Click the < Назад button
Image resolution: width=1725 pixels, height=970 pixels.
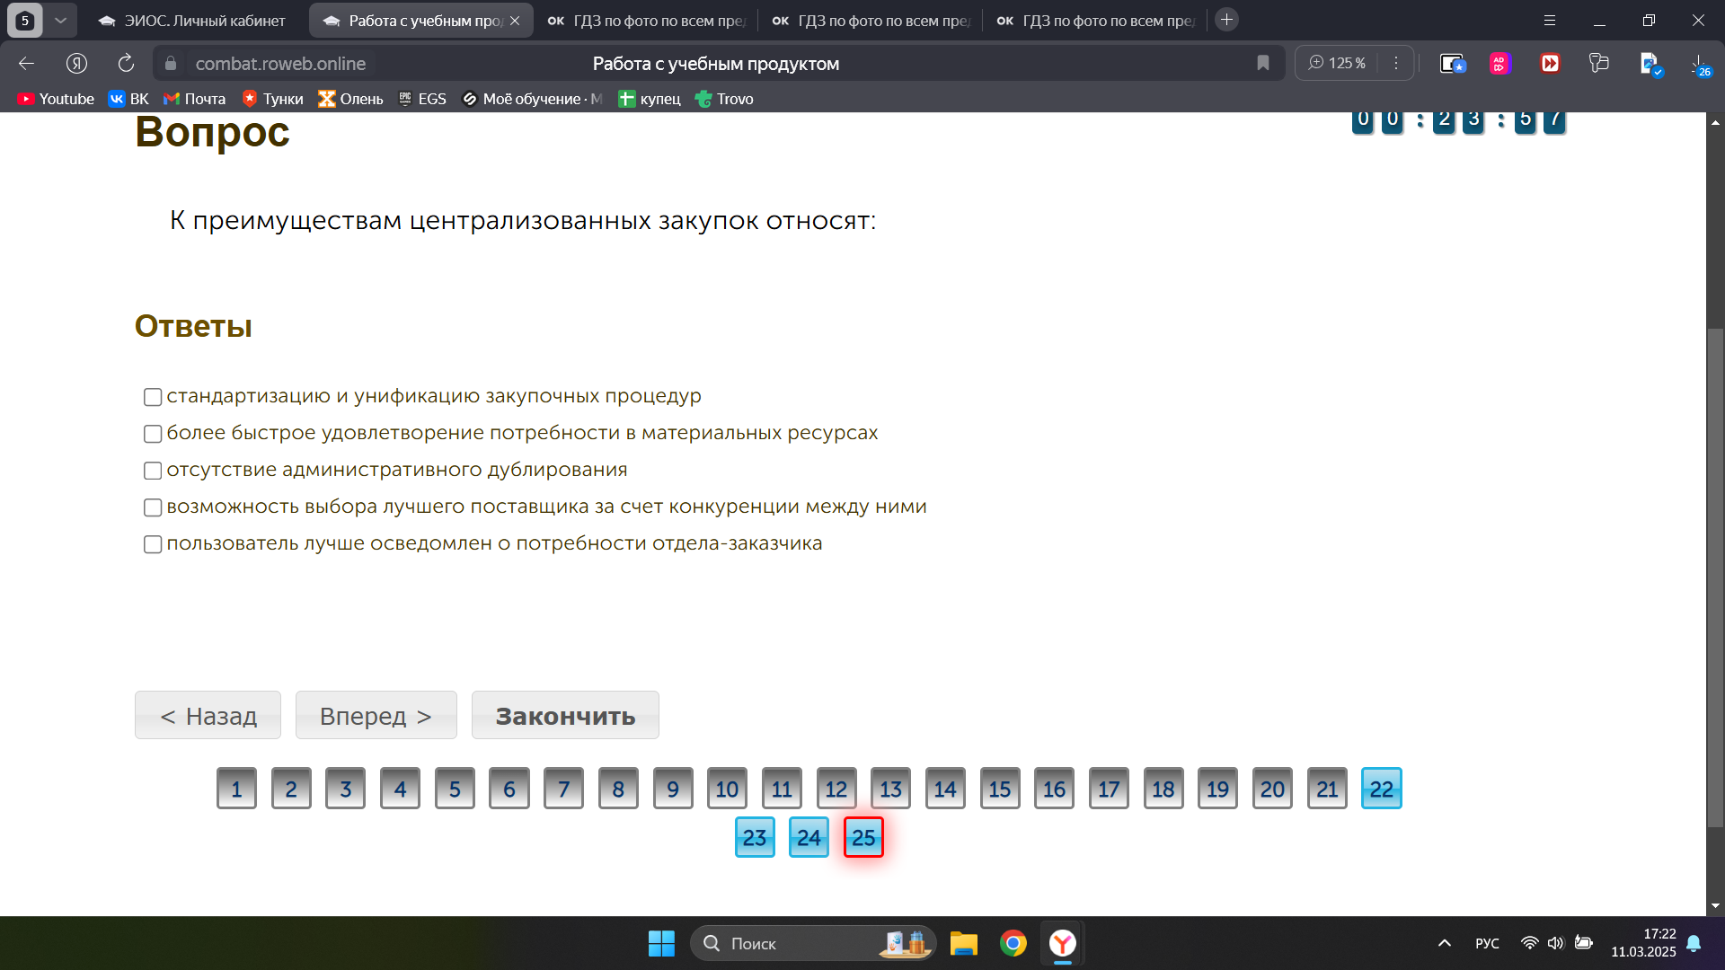click(208, 715)
